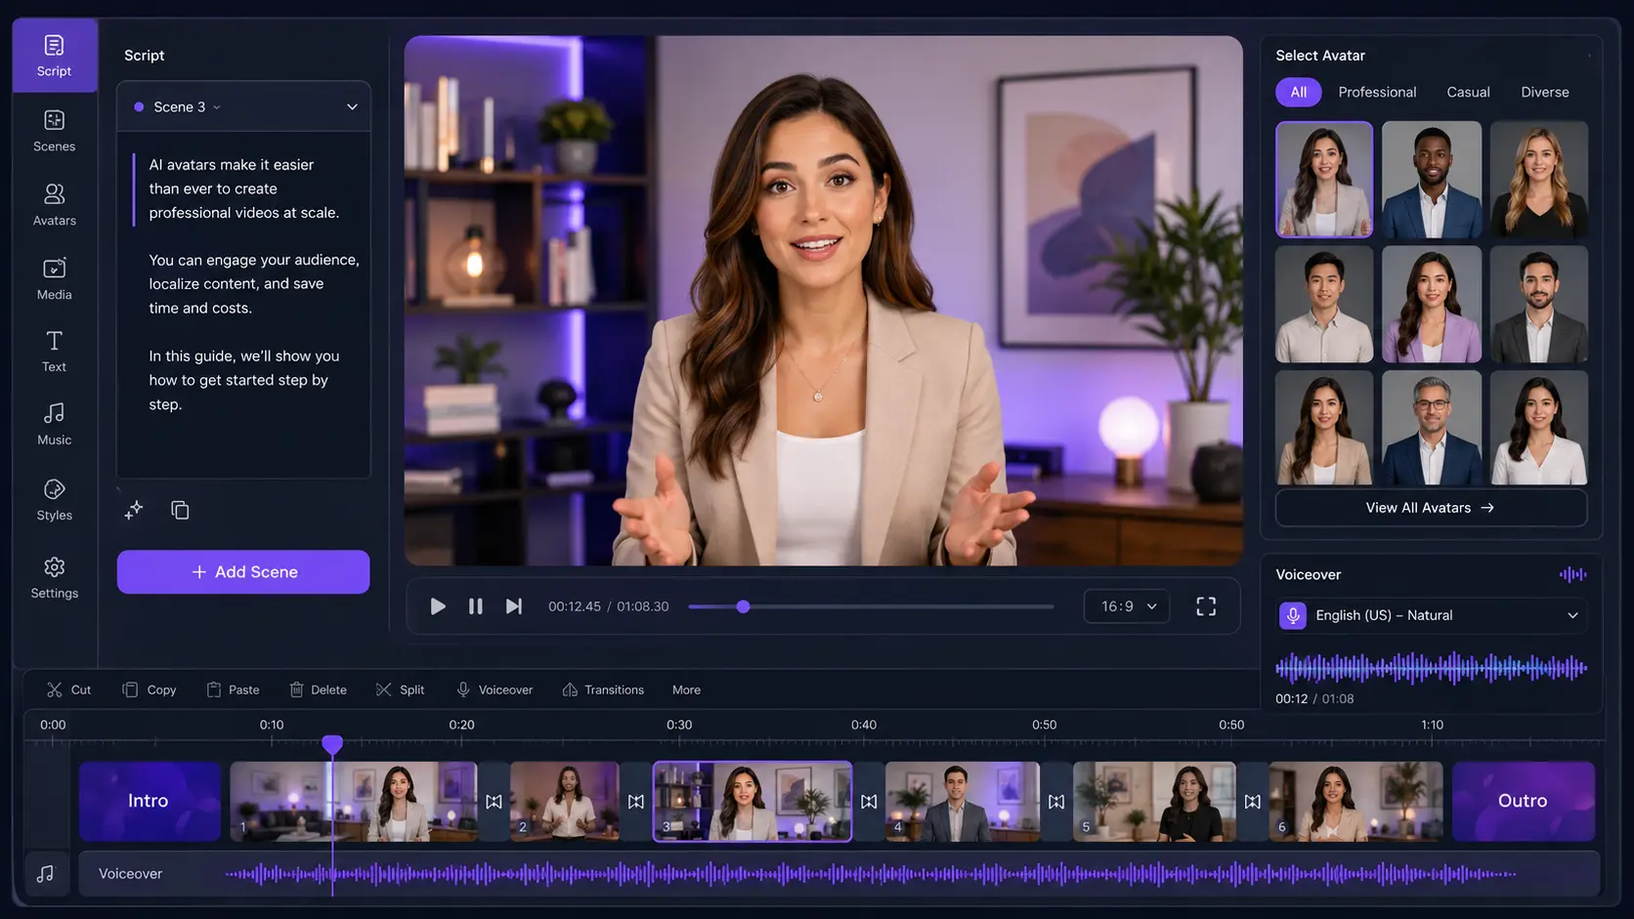Viewport: 1634px width, 919px height.
Task: Click the voiceover waveform icon in panel header
Action: (x=1572, y=574)
